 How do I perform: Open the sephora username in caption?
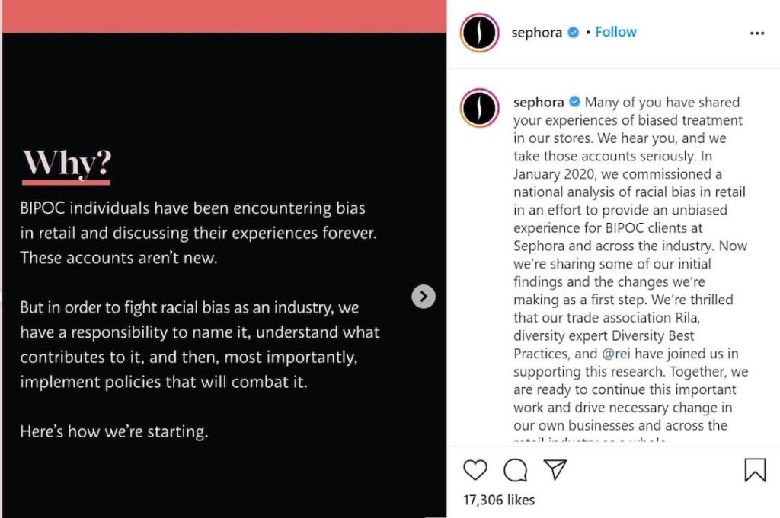pyautogui.click(x=539, y=102)
